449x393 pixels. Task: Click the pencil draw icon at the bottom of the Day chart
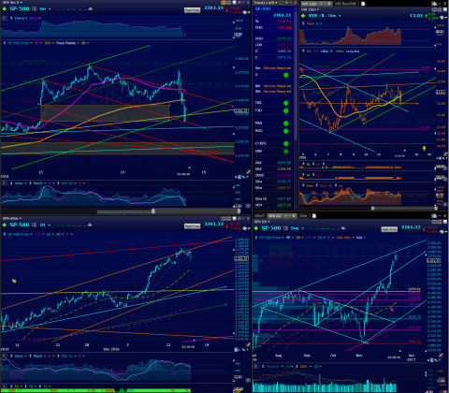click(442, 355)
